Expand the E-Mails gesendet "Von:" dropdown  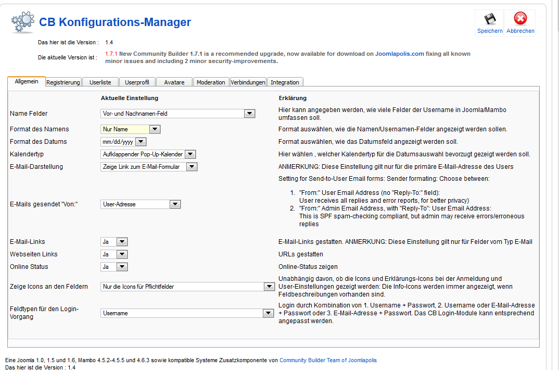pyautogui.click(x=141, y=204)
